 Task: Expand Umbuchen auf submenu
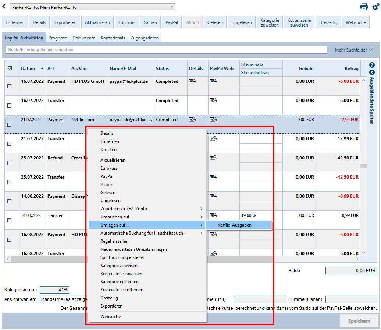[x=147, y=217]
